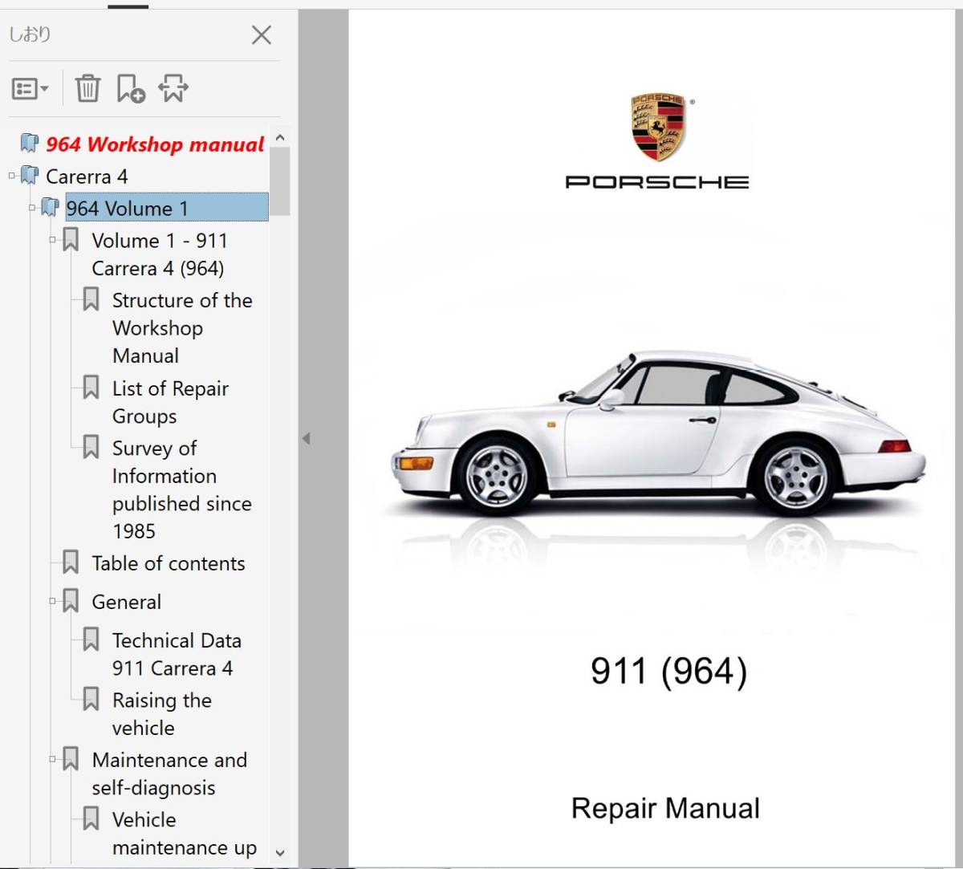
Task: Click bookmark panel scrollbar down arrow
Action: click(x=280, y=853)
